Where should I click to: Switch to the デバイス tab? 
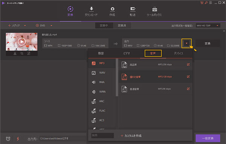179,53
